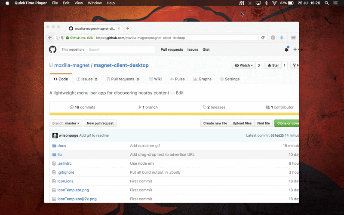Open a new browser tab with plus
344x215 pixels.
pos(128,28)
